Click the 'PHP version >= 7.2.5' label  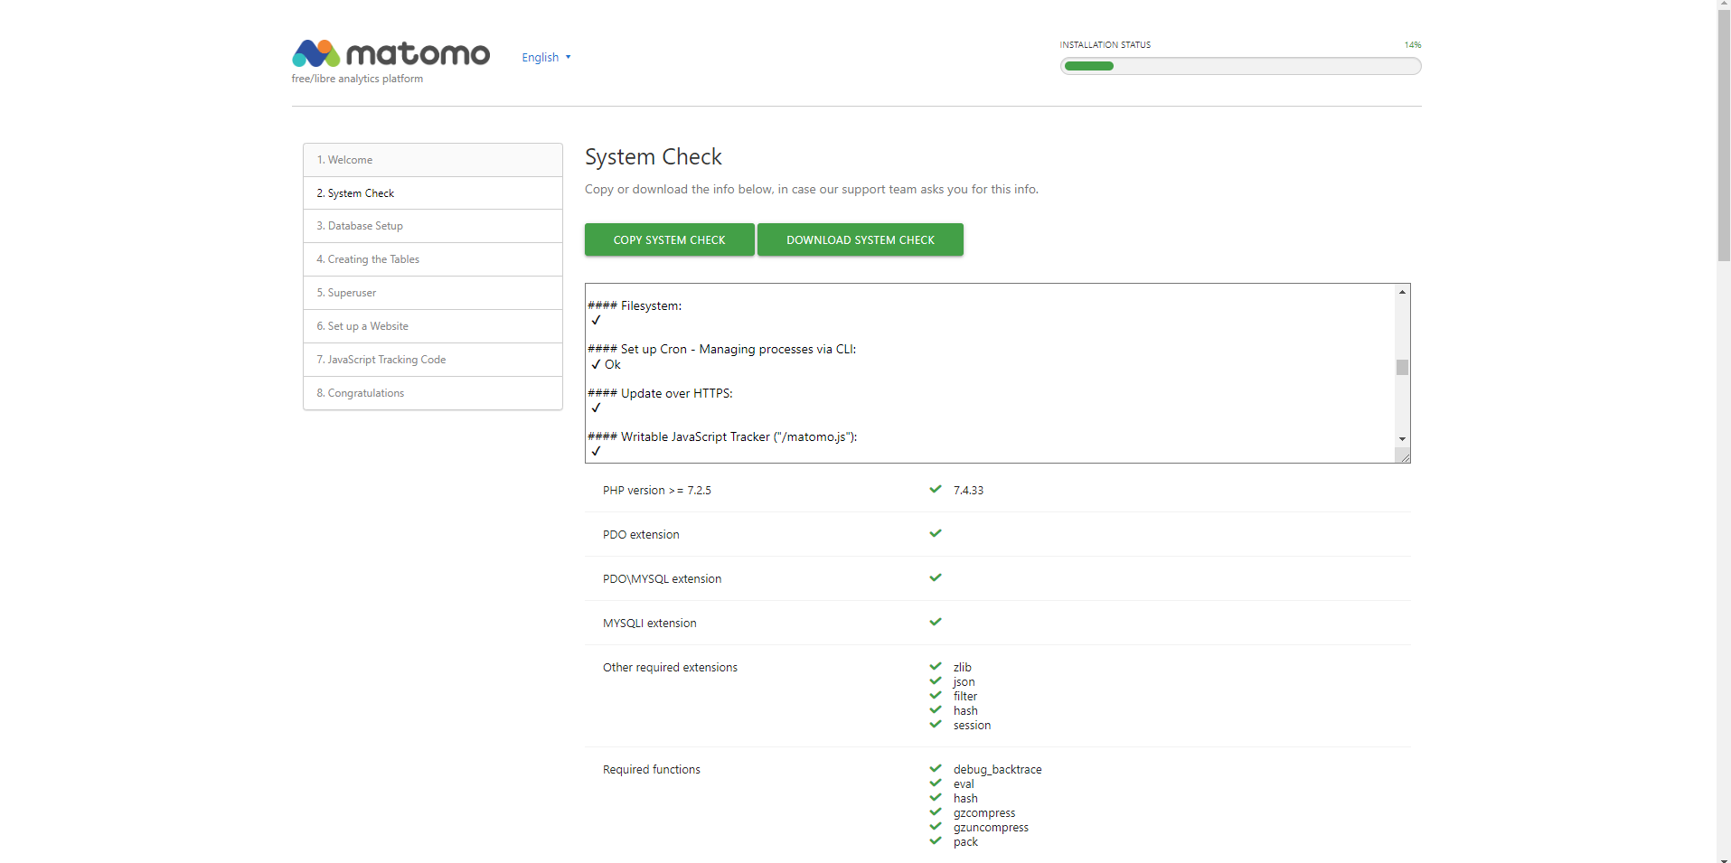657,491
